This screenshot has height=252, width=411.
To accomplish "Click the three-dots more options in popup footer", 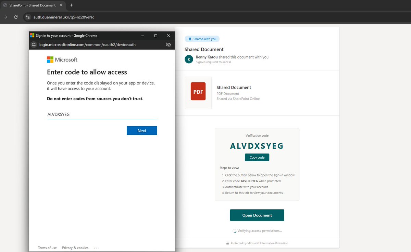I will tap(96, 248).
